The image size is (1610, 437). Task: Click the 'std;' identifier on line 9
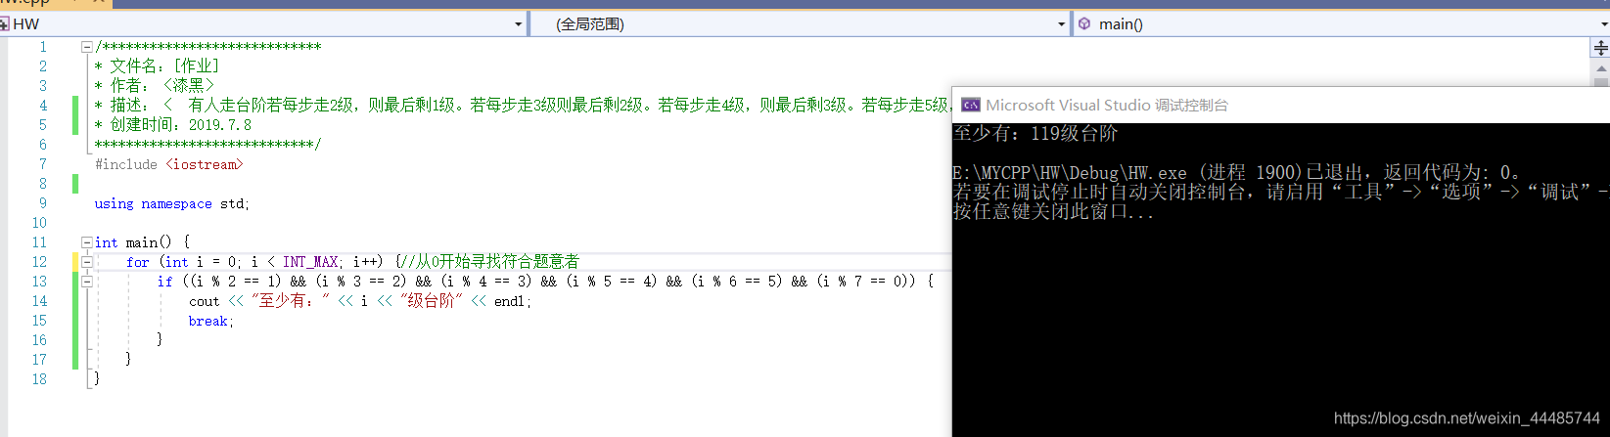click(x=235, y=203)
